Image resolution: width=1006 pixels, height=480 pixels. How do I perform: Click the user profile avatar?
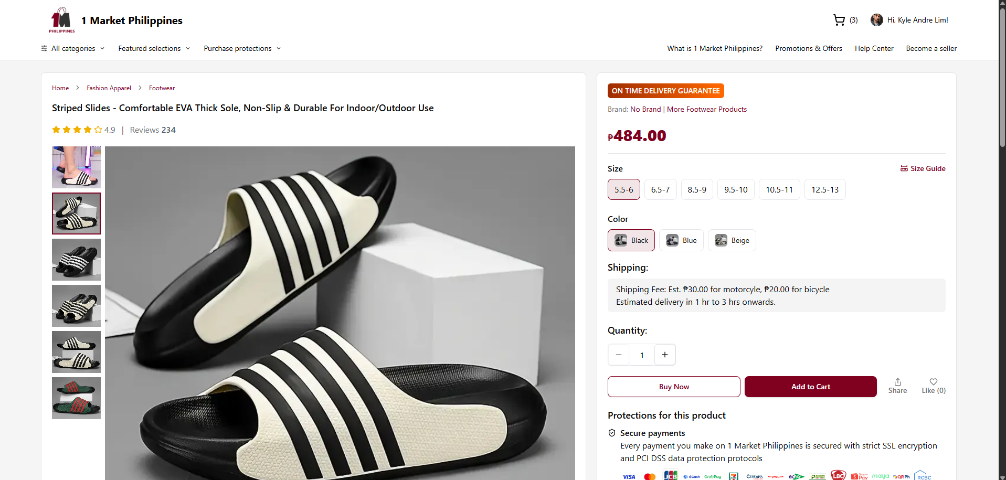tap(876, 20)
